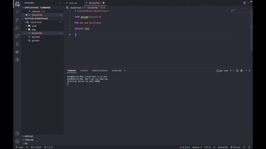
Task: Kill terminal with trash icon
Action: click(x=241, y=71)
